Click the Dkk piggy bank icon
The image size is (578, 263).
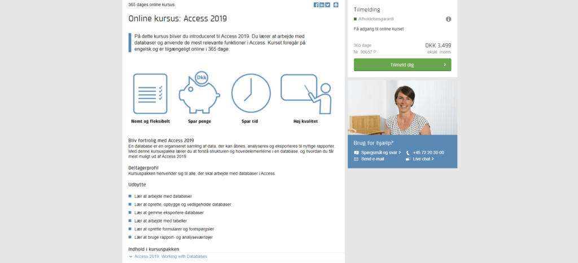click(199, 92)
